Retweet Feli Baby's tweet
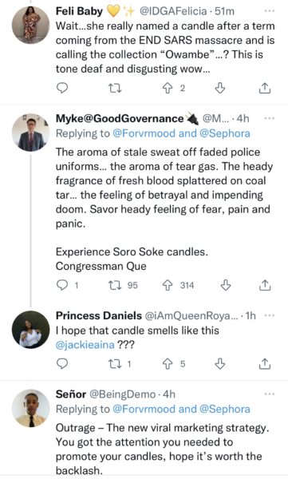Screen dimensions: 288x479 116,89
